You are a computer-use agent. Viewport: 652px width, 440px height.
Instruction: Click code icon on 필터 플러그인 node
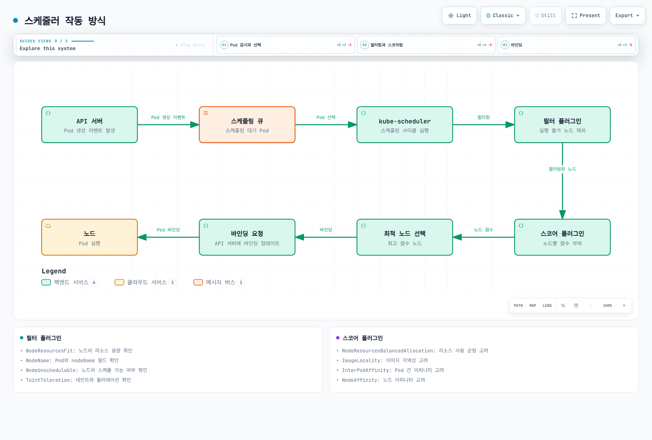pos(521,113)
